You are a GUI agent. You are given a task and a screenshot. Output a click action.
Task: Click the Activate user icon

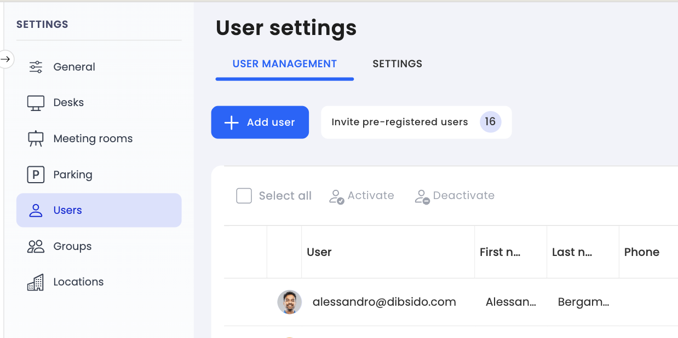[336, 196]
